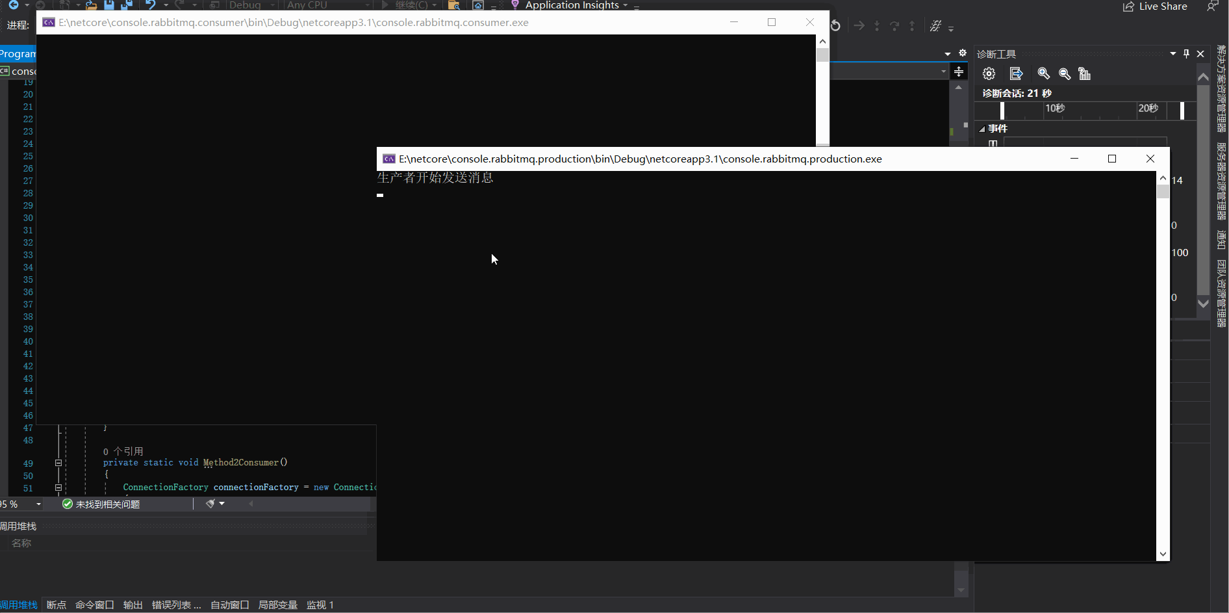Click the 名称 column header in call stack
This screenshot has width=1229, height=613.
[x=21, y=543]
